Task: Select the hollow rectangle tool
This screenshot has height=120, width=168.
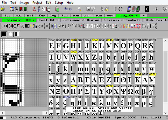Action: click(x=28, y=26)
